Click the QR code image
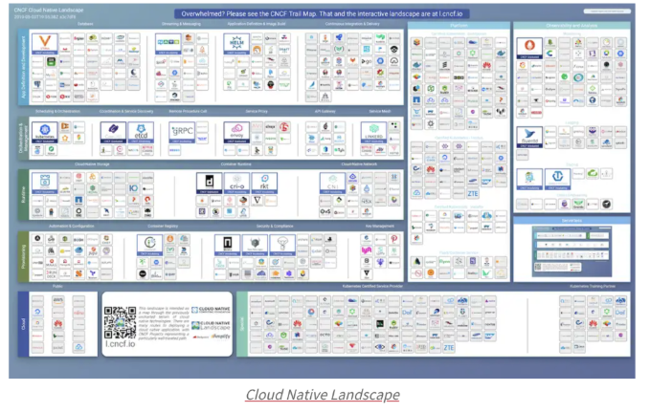Screen dimensions: 650x413 [121, 323]
